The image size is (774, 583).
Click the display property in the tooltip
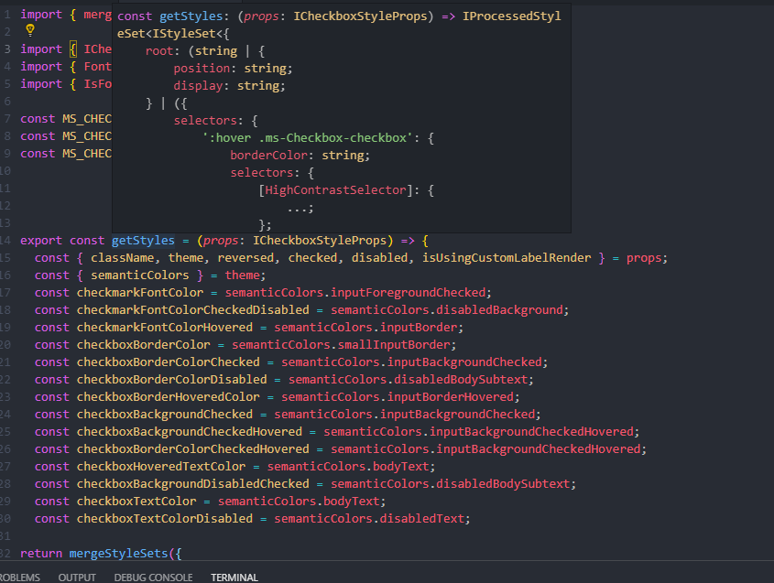point(198,86)
